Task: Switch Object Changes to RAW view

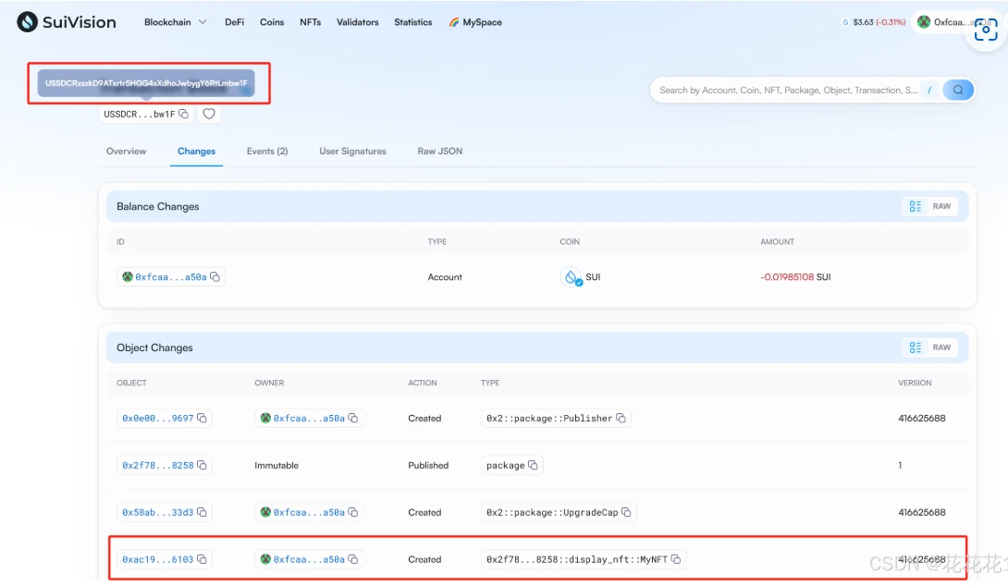Action: (x=941, y=348)
